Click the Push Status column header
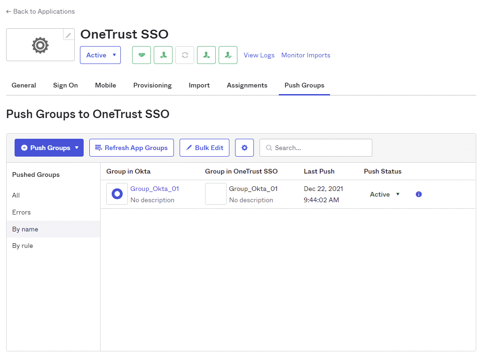Image resolution: width=480 pixels, height=357 pixels. 383,172
